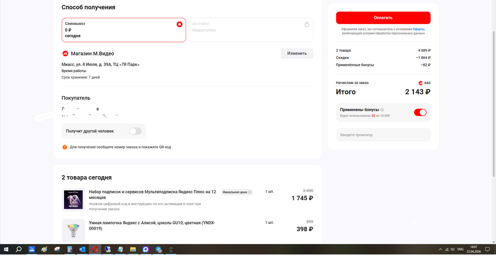
Task: Click the store address Миасс, ул. 8 Июля
Action: (x=100, y=65)
